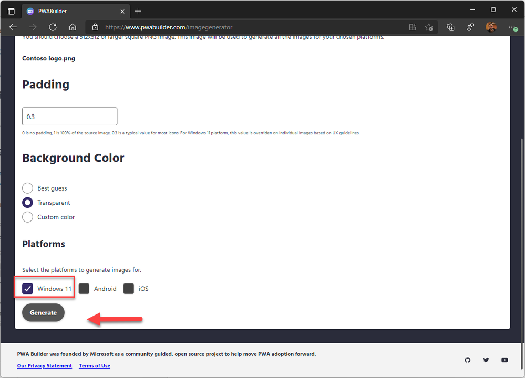
Task: Click the Padding input field
Action: tap(70, 117)
